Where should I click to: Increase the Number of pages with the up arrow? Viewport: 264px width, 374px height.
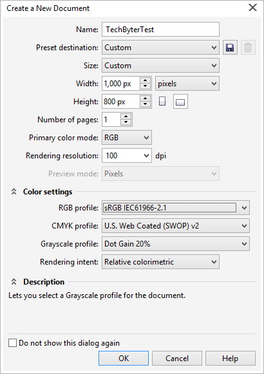[x=126, y=117]
